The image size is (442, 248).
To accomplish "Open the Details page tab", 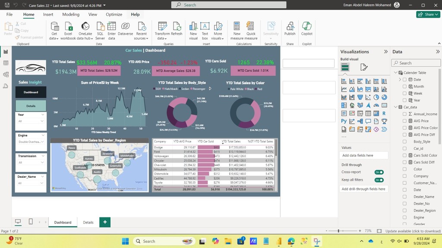I will 88,223.
